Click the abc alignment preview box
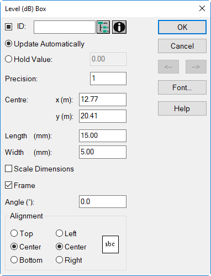The width and height of the screenshot is (211, 276). (110, 244)
